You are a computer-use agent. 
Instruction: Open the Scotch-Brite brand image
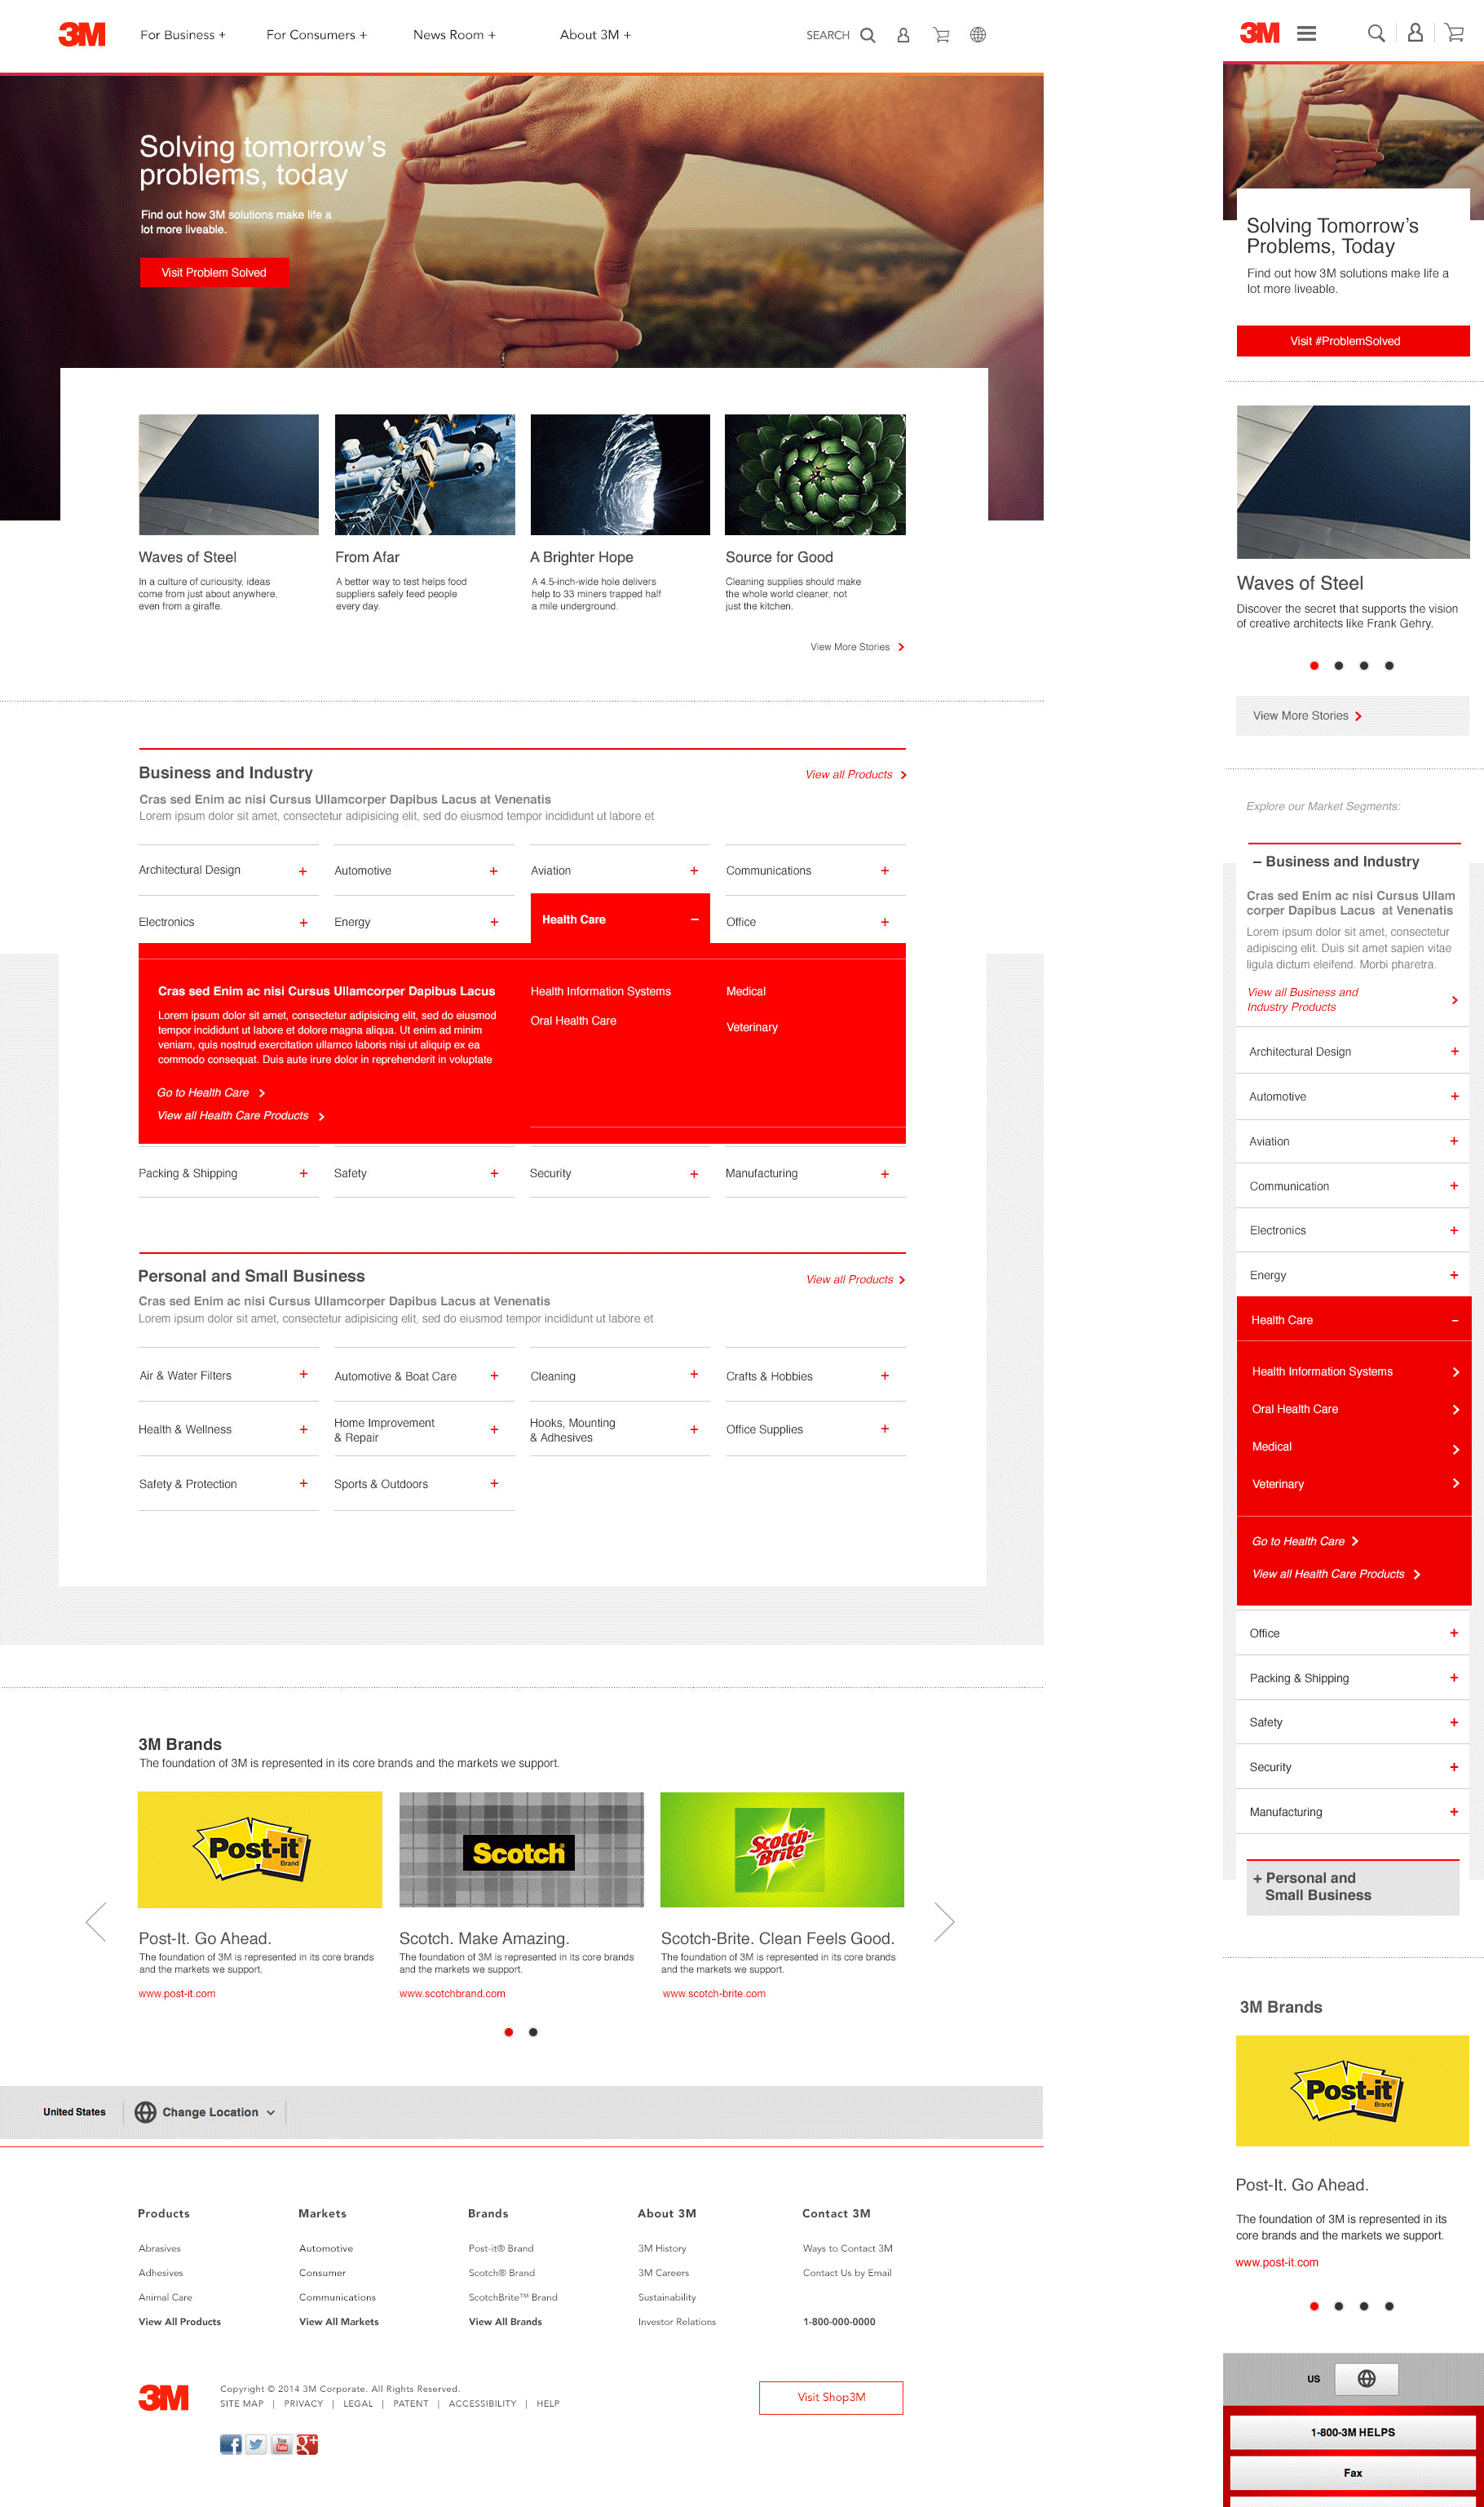[782, 1849]
